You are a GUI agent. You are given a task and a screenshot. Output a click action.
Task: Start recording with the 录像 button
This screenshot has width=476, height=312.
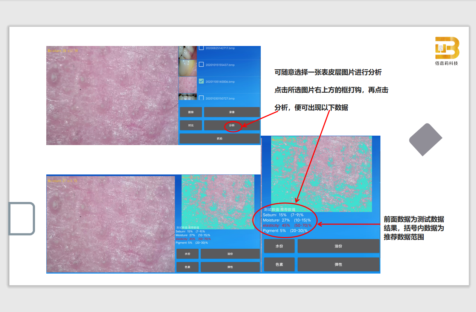(232, 112)
